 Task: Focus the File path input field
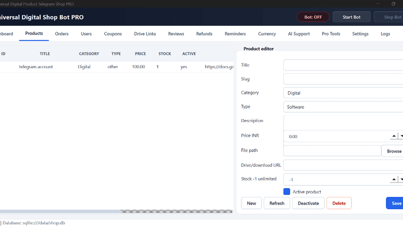point(332,151)
